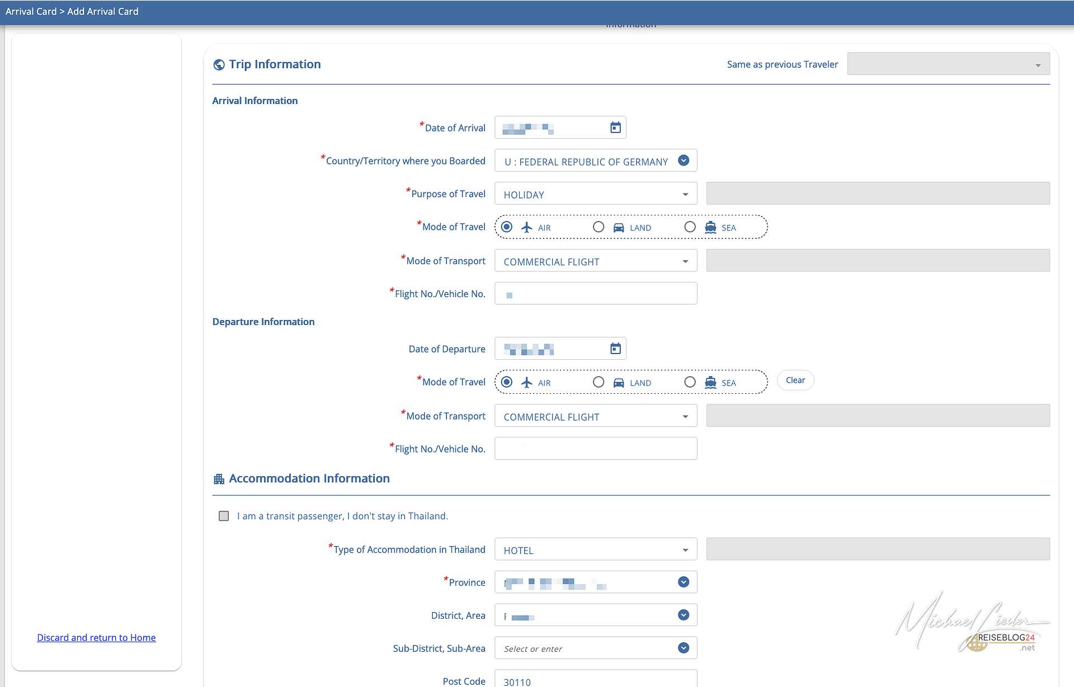Viewport: 1074px width, 687px height.
Task: Select the SEA radio button for departure travel
Action: pos(690,382)
